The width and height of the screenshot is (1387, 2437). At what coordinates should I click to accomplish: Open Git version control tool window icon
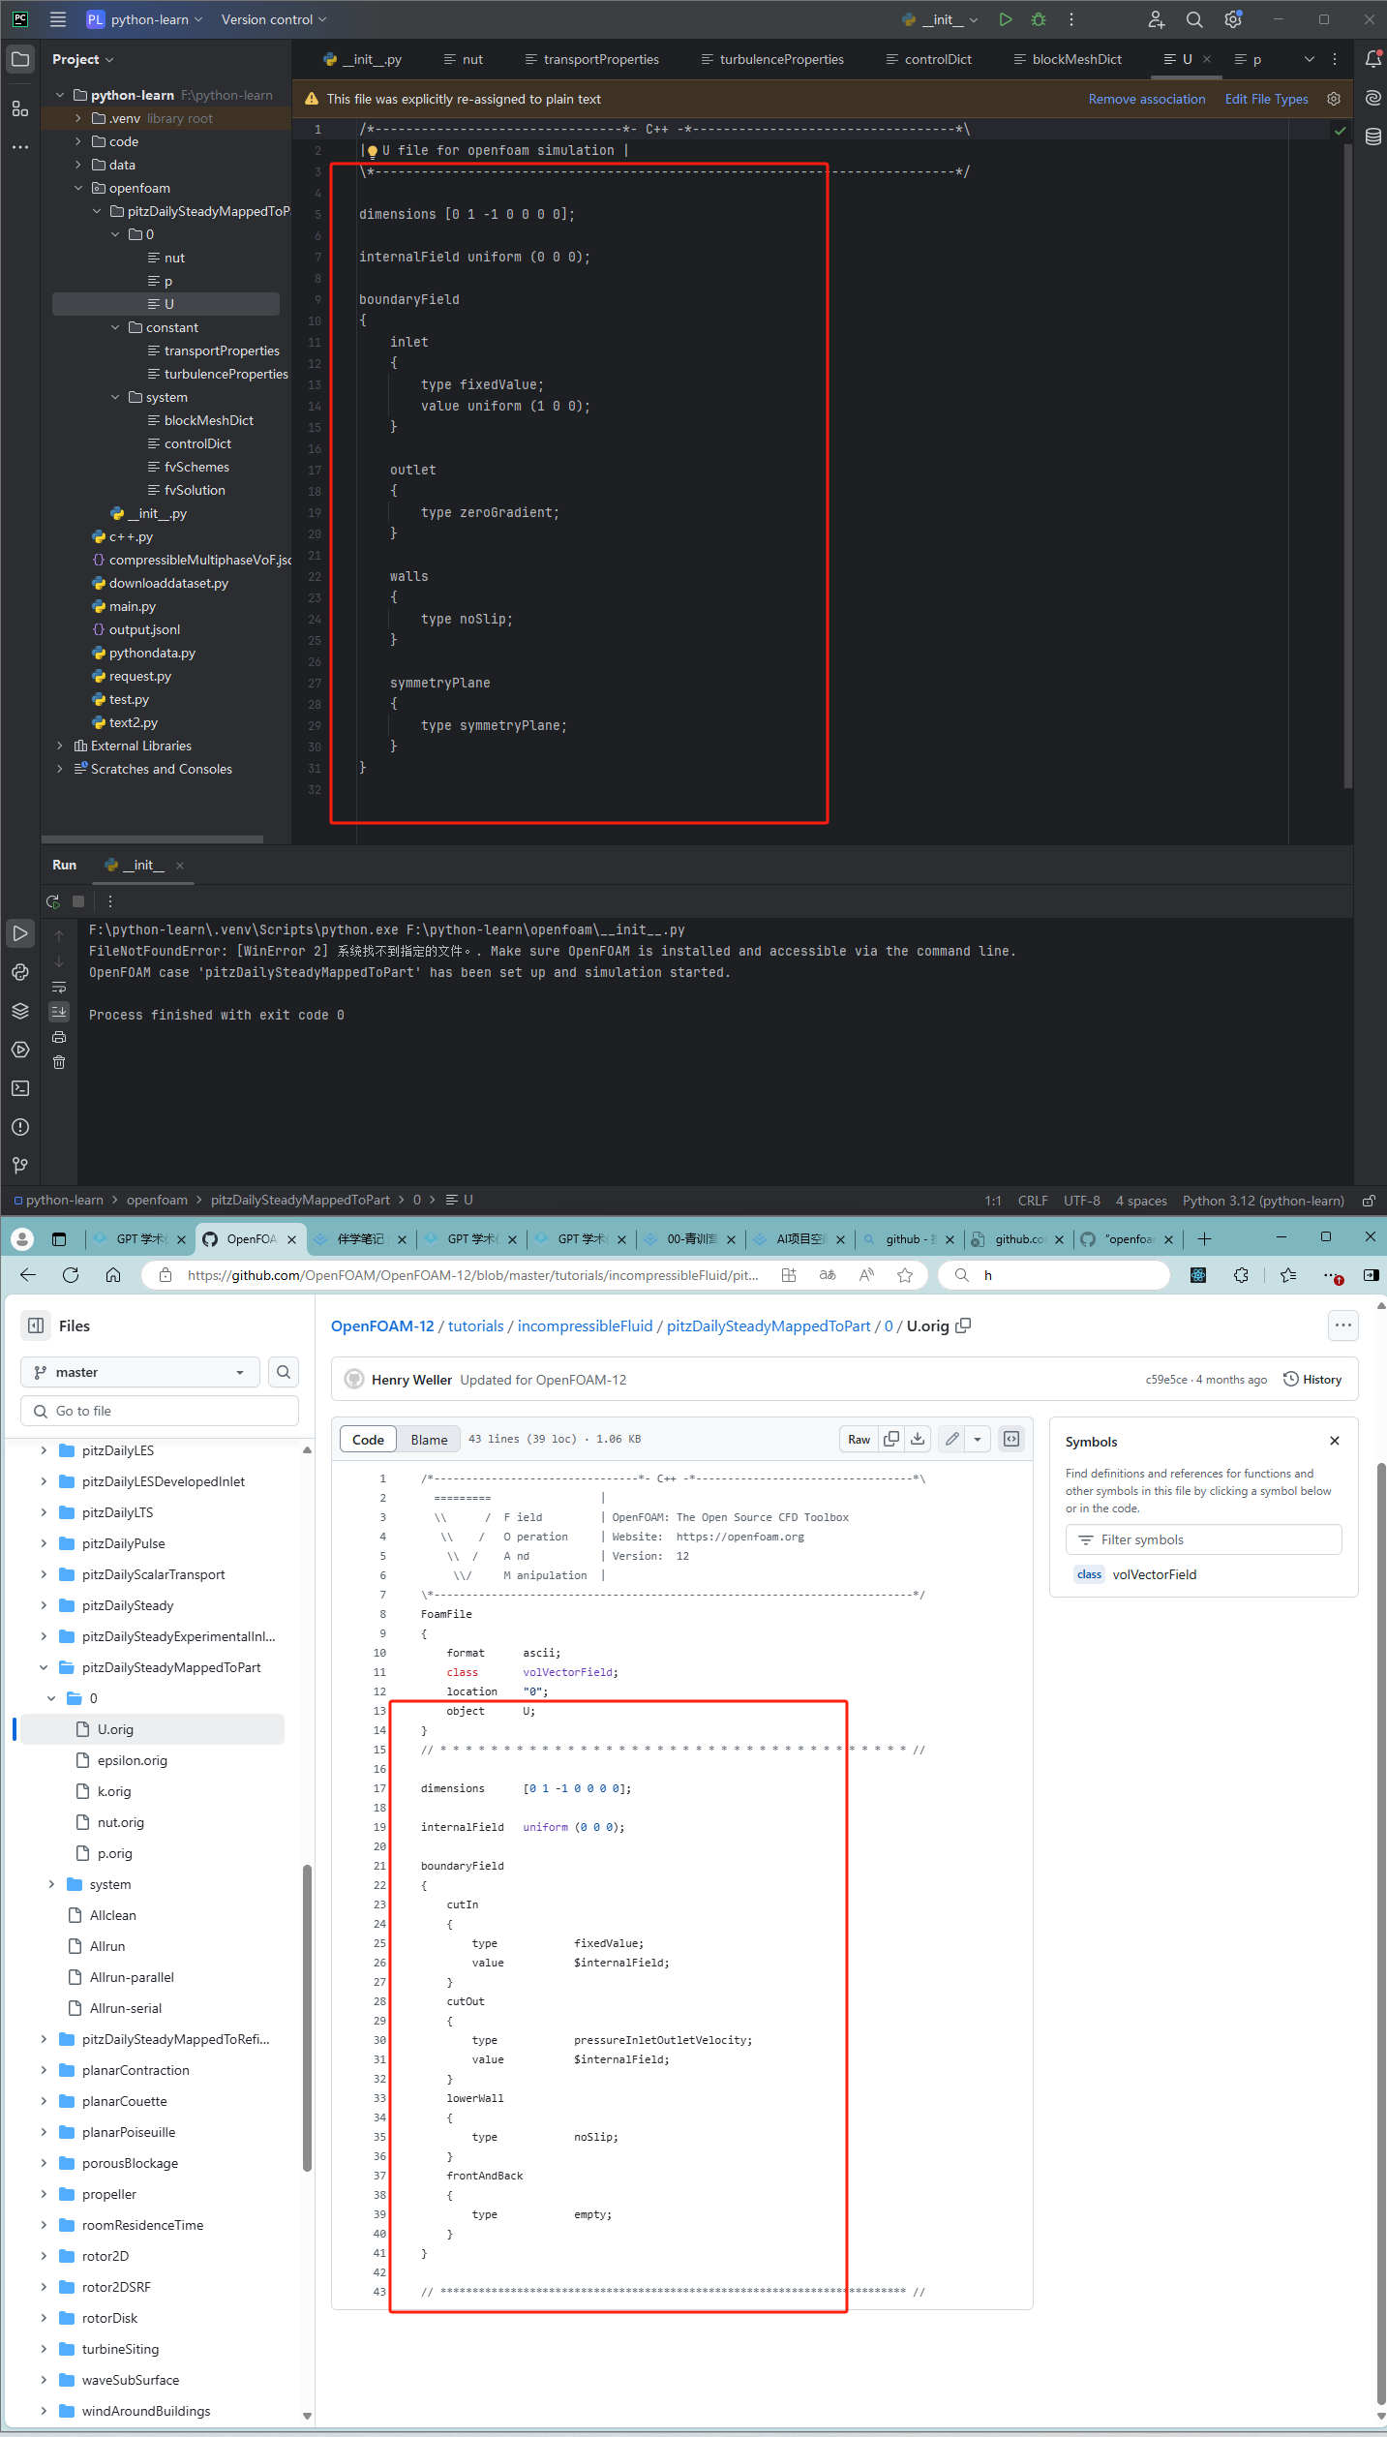(x=20, y=1166)
